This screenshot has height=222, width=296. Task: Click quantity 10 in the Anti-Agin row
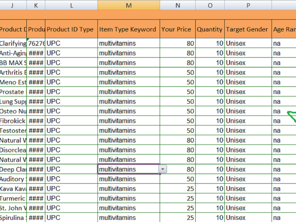[x=210, y=53]
